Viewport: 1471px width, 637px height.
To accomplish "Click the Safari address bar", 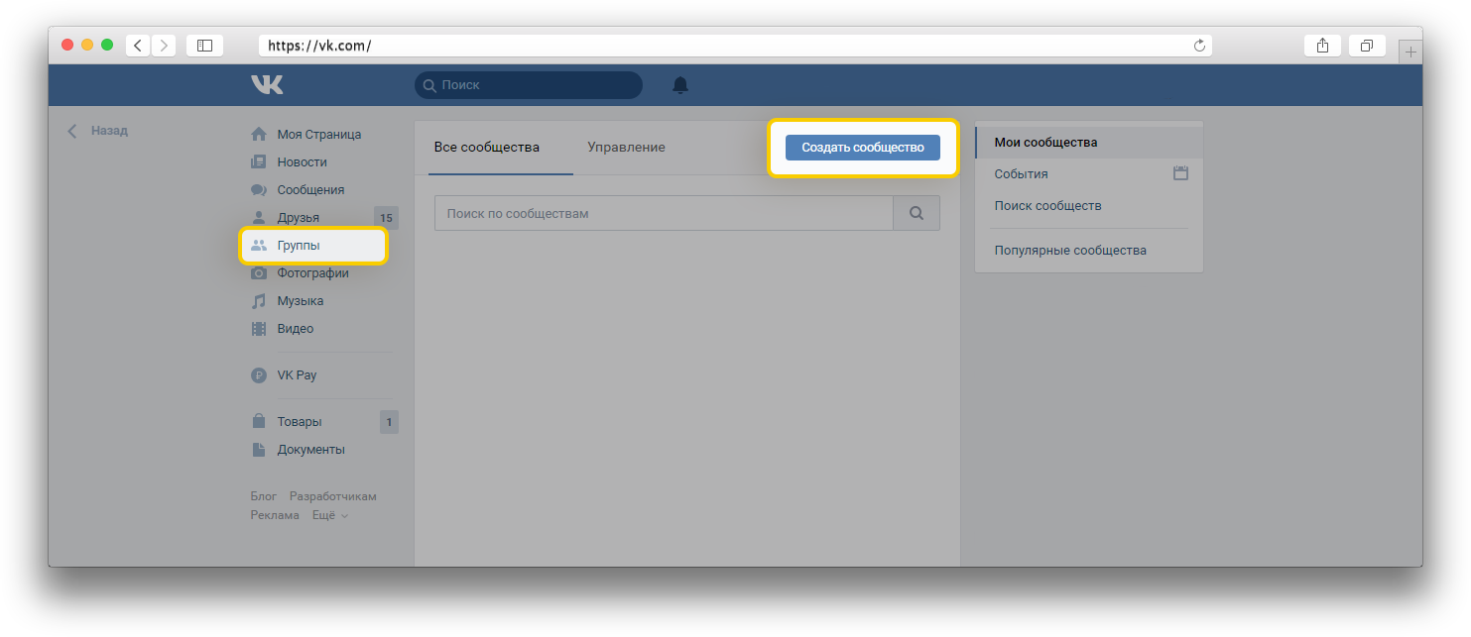I will click(735, 46).
